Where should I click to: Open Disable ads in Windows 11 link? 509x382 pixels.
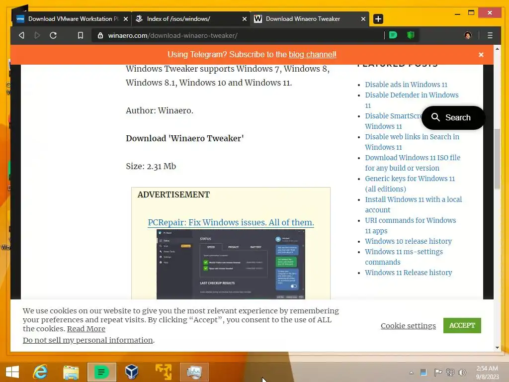pos(406,85)
